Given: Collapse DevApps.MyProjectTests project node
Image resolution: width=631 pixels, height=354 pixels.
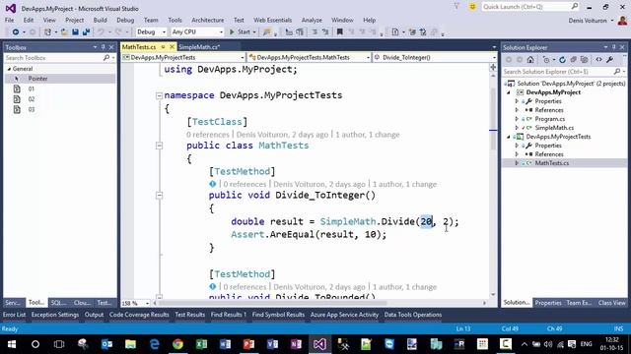Looking at the screenshot, I should [x=509, y=137].
